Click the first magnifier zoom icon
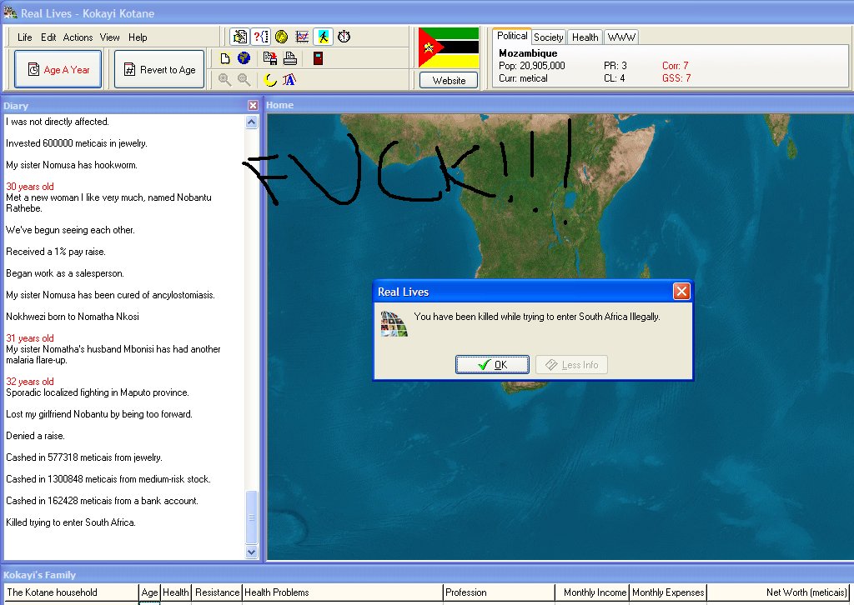854x605 pixels. (x=224, y=79)
